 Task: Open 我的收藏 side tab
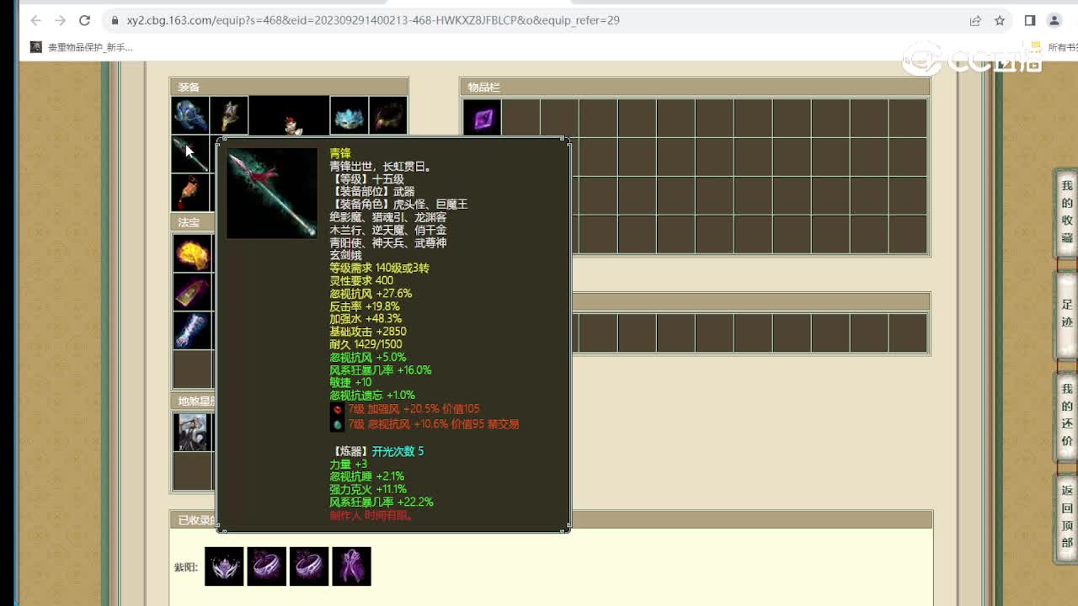(1067, 213)
